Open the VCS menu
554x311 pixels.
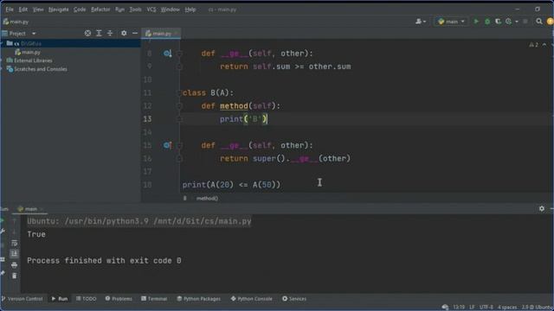(151, 10)
